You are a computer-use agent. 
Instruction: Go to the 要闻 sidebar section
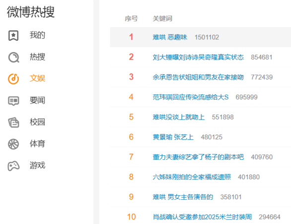[37, 100]
